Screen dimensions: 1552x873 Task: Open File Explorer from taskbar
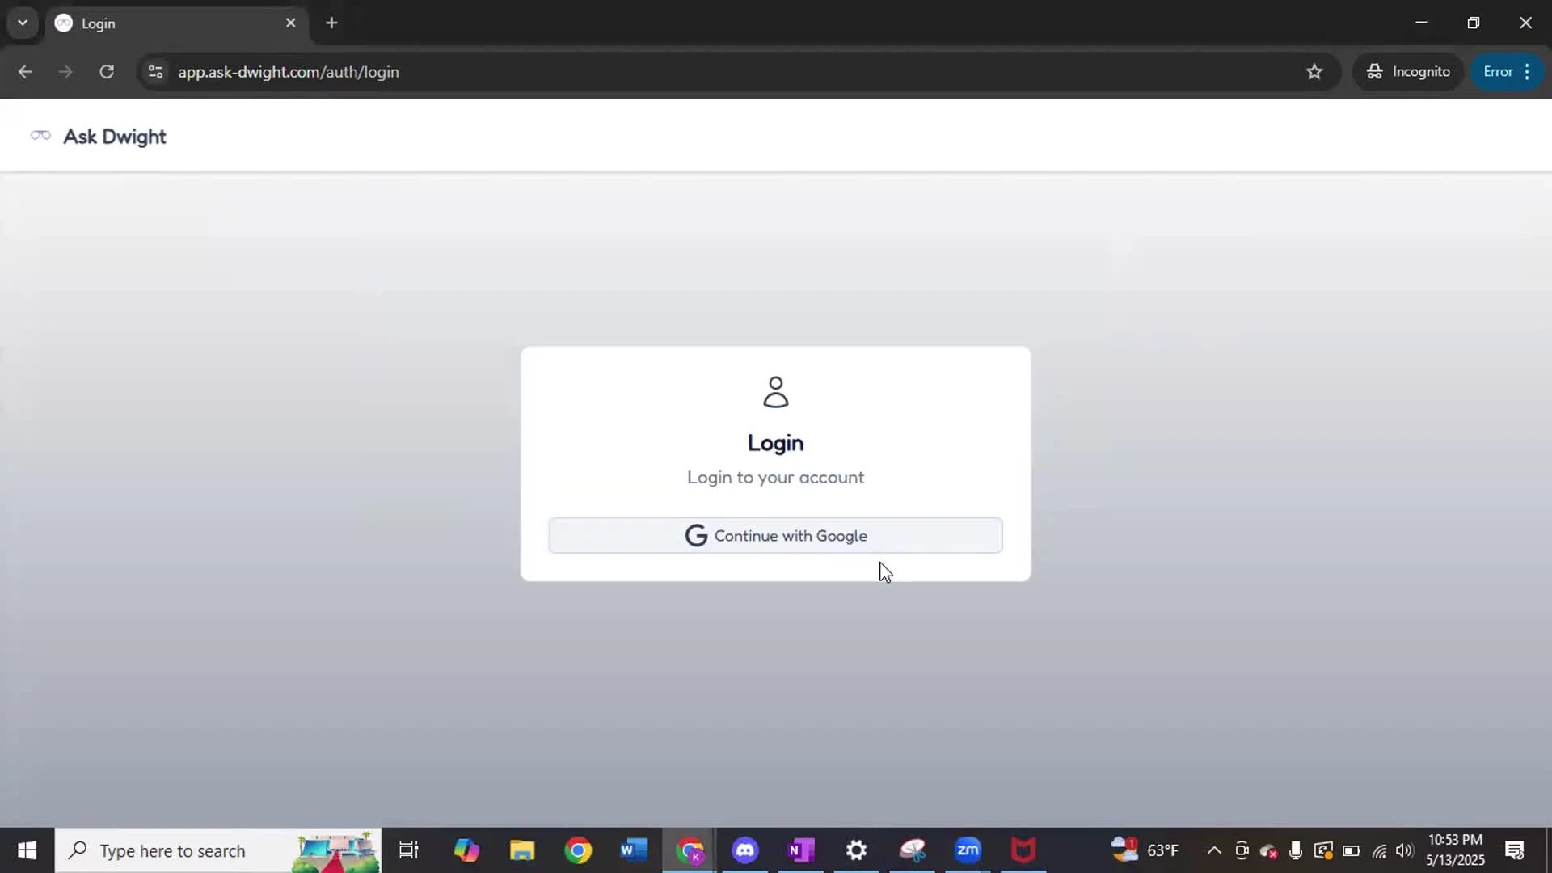point(522,850)
